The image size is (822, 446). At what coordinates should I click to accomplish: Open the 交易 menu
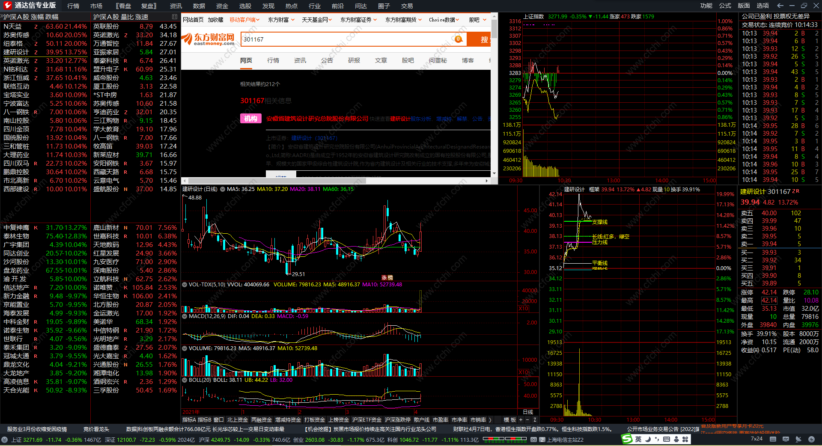(407, 6)
